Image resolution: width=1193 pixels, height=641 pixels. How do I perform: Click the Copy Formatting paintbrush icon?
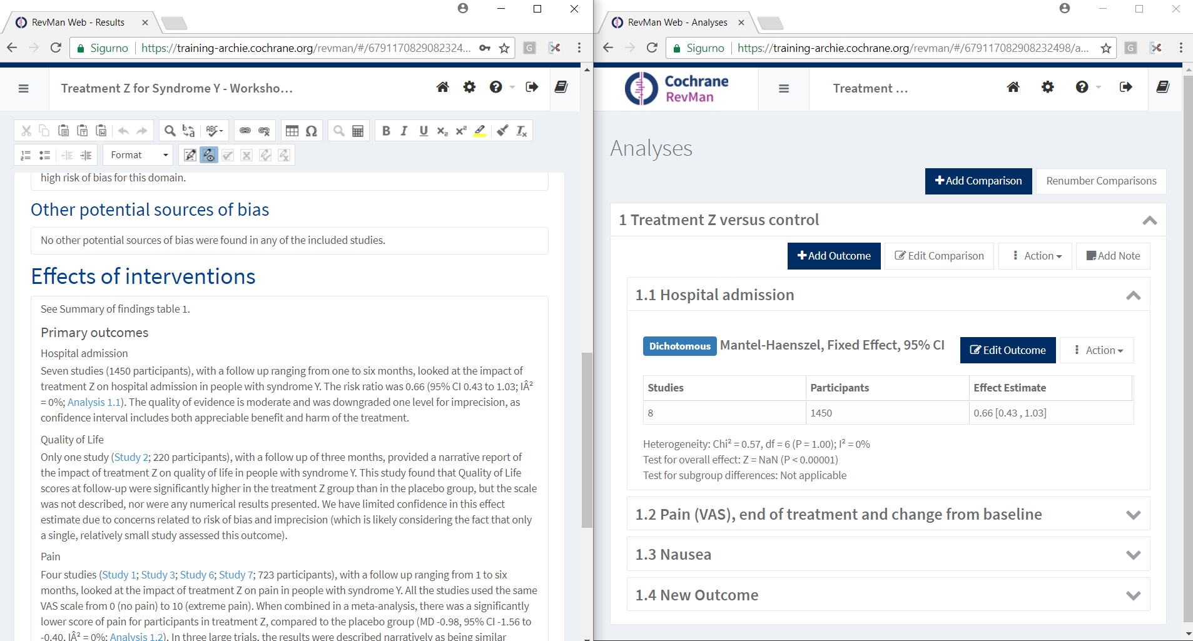[x=502, y=131]
